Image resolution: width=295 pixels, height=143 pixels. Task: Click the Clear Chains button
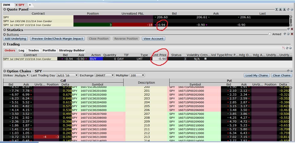coord(282,75)
